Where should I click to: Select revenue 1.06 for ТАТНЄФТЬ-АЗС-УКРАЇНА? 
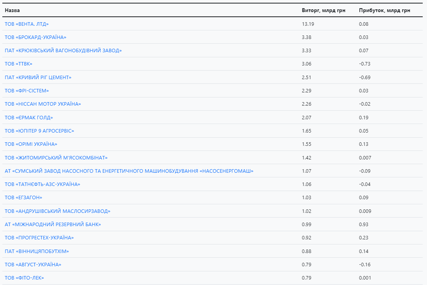(x=307, y=184)
